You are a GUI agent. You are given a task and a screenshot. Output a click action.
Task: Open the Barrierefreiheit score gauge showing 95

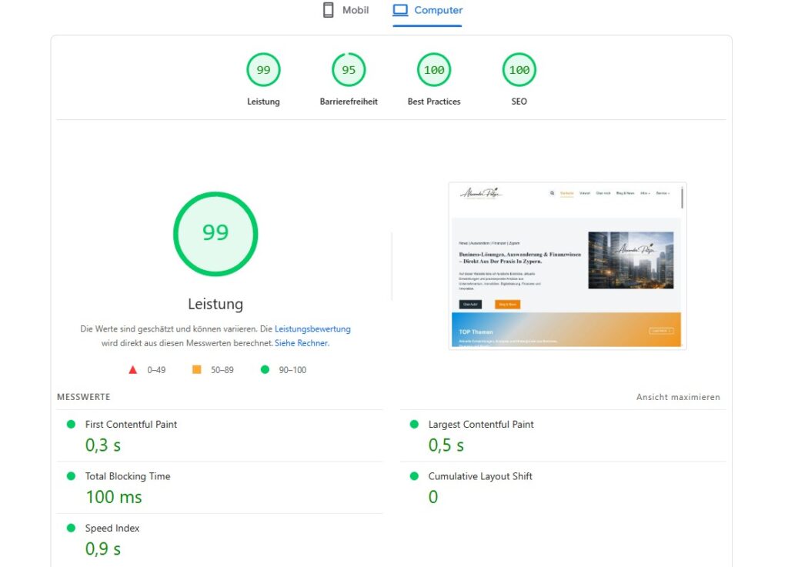click(349, 70)
